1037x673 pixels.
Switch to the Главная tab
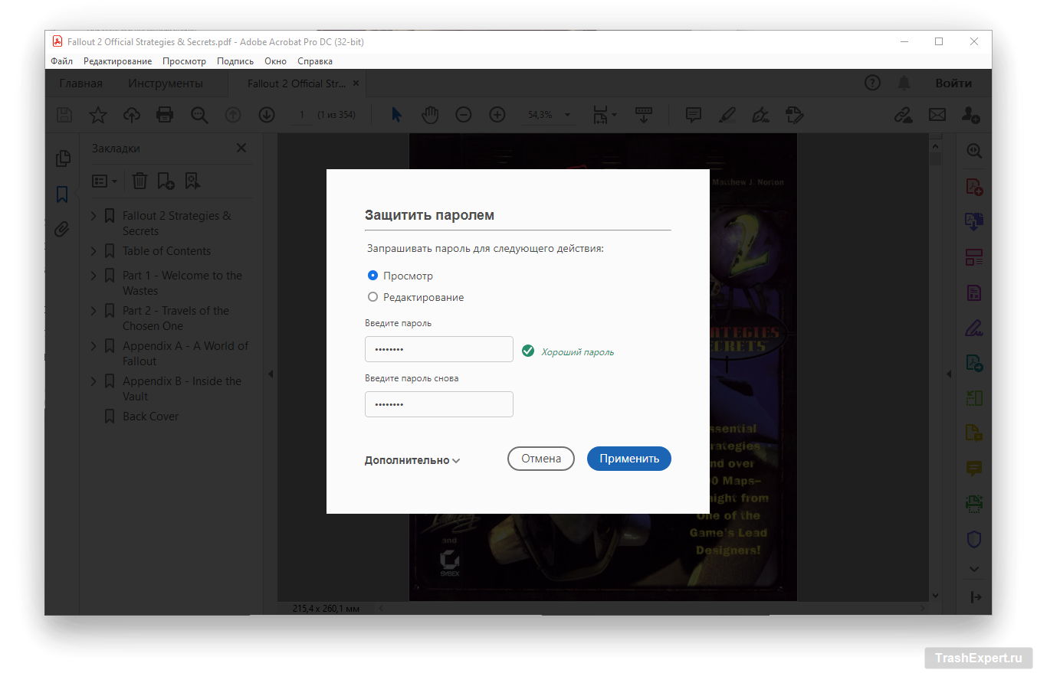click(81, 83)
